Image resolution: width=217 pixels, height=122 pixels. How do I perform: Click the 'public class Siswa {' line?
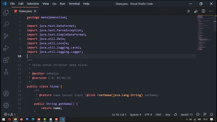pos(44,86)
